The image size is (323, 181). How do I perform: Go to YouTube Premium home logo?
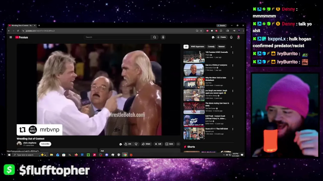[21, 37]
